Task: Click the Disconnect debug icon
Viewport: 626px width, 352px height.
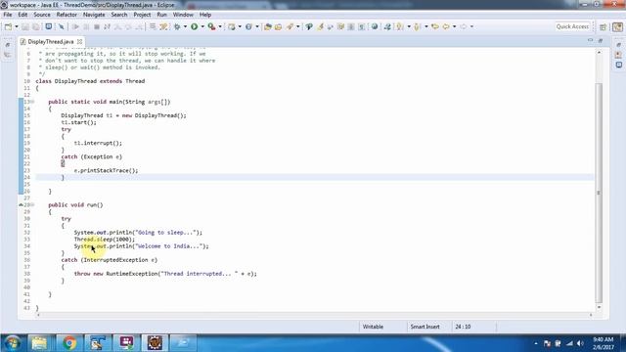Action: click(x=107, y=26)
